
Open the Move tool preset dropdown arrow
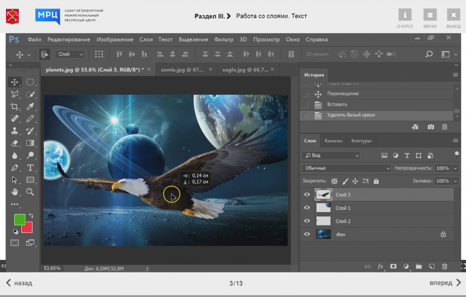29,55
